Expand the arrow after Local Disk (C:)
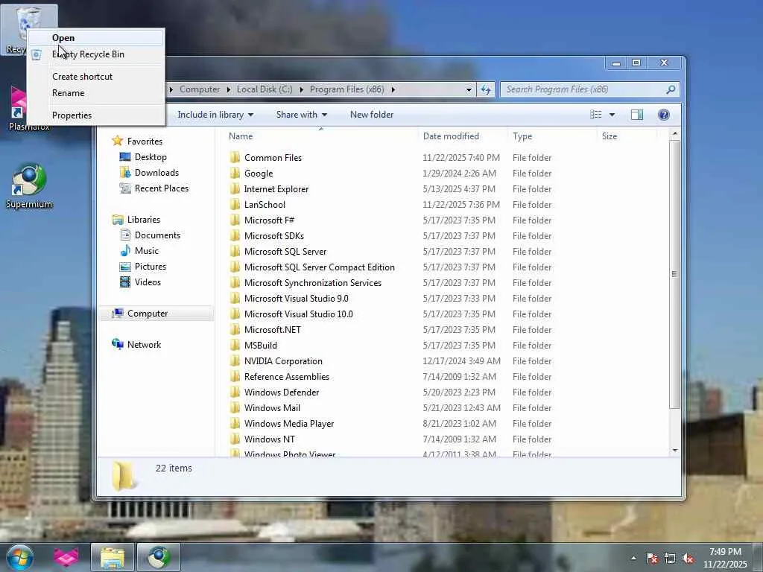The height and width of the screenshot is (572, 763). (301, 89)
